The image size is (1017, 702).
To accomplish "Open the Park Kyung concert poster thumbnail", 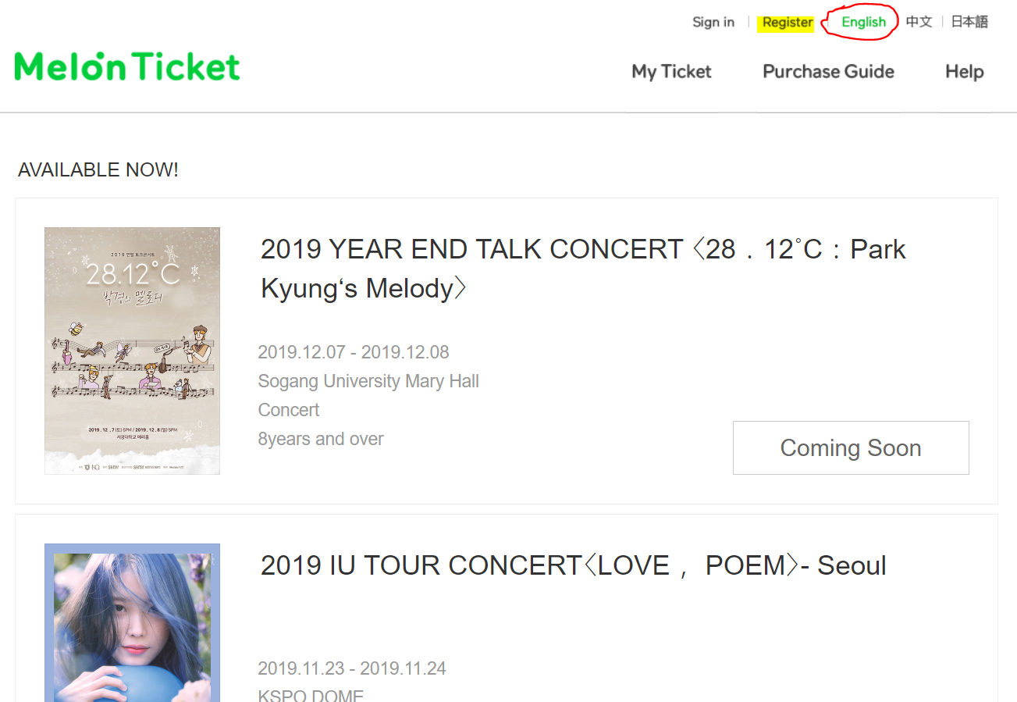I will pos(132,349).
